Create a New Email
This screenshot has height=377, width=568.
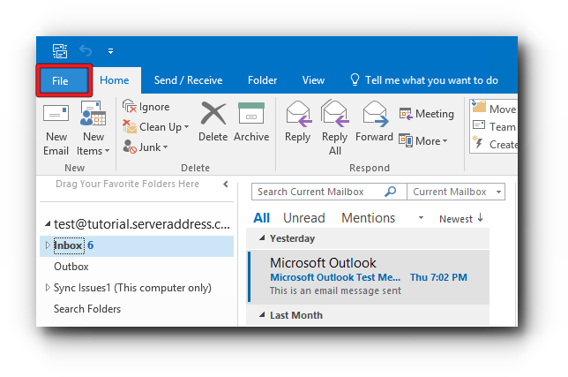point(56,129)
